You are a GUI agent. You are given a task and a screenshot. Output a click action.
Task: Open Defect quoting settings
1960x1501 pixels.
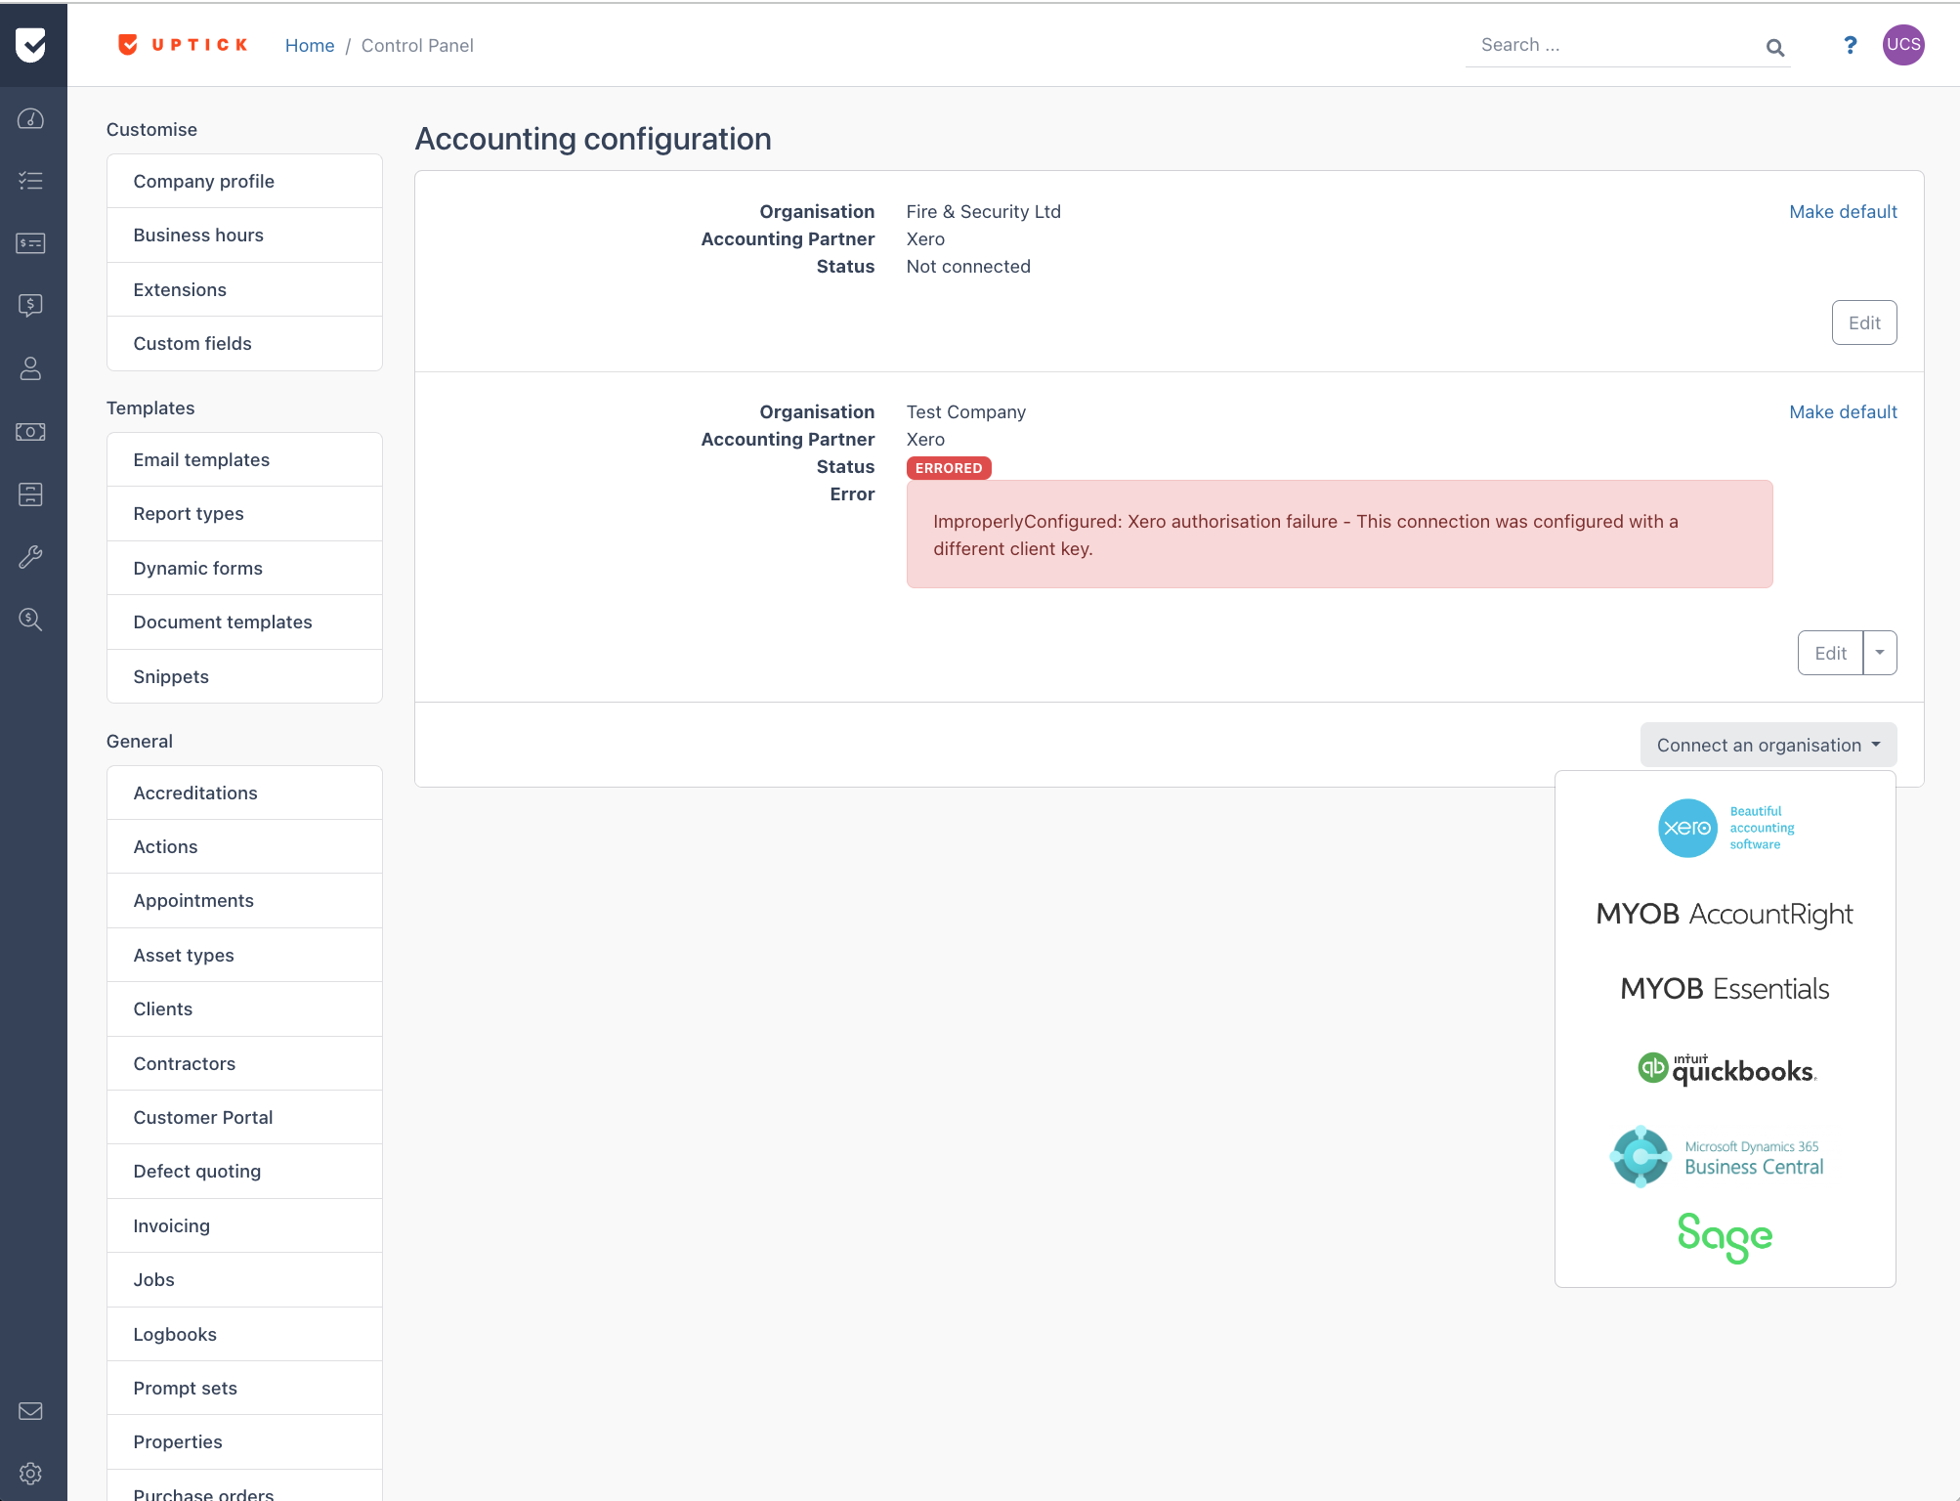(x=244, y=1172)
